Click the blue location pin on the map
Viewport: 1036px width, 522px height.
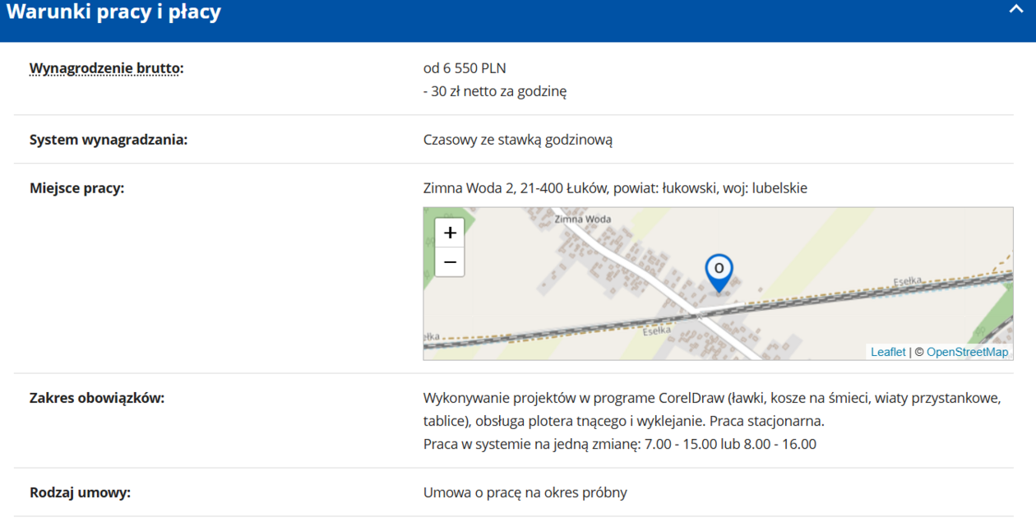coord(719,271)
